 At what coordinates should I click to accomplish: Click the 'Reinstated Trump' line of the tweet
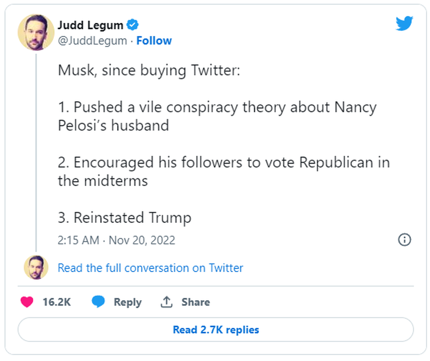125,218
